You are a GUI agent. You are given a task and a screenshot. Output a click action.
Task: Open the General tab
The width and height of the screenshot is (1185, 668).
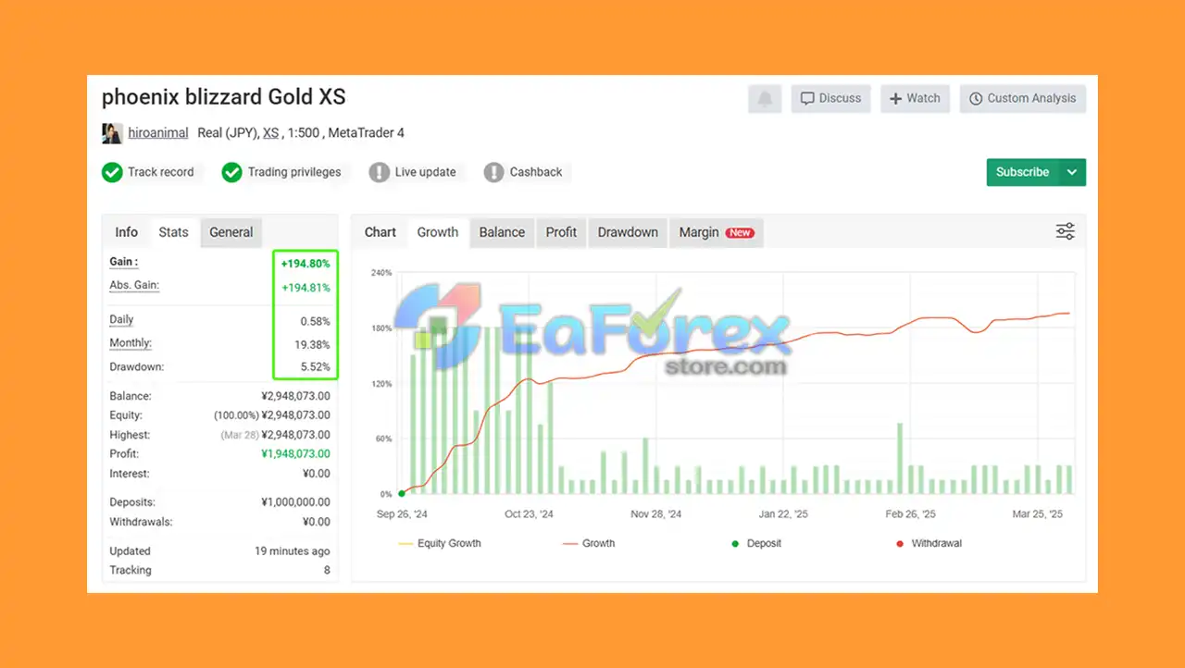pyautogui.click(x=231, y=232)
